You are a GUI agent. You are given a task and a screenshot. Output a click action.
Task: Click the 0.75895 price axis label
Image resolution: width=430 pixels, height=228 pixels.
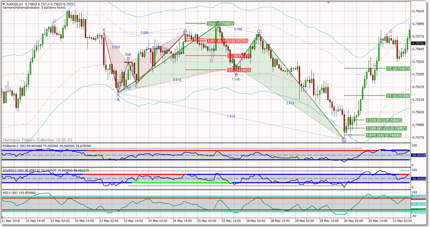(418, 24)
